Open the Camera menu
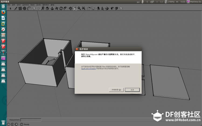Viewport: 202px width, 126px height. click(x=26, y=5)
